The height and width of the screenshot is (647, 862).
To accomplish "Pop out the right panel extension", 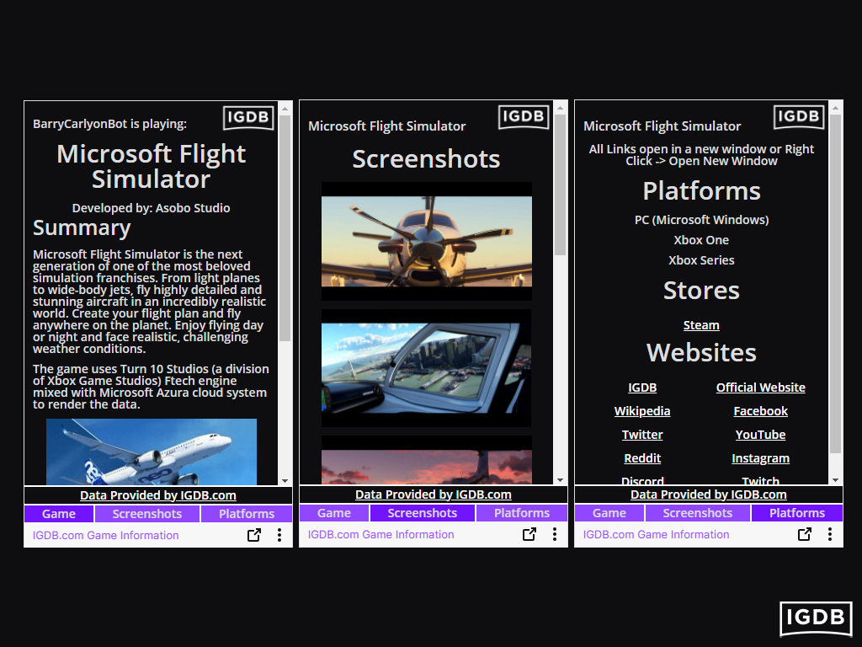I will point(804,533).
